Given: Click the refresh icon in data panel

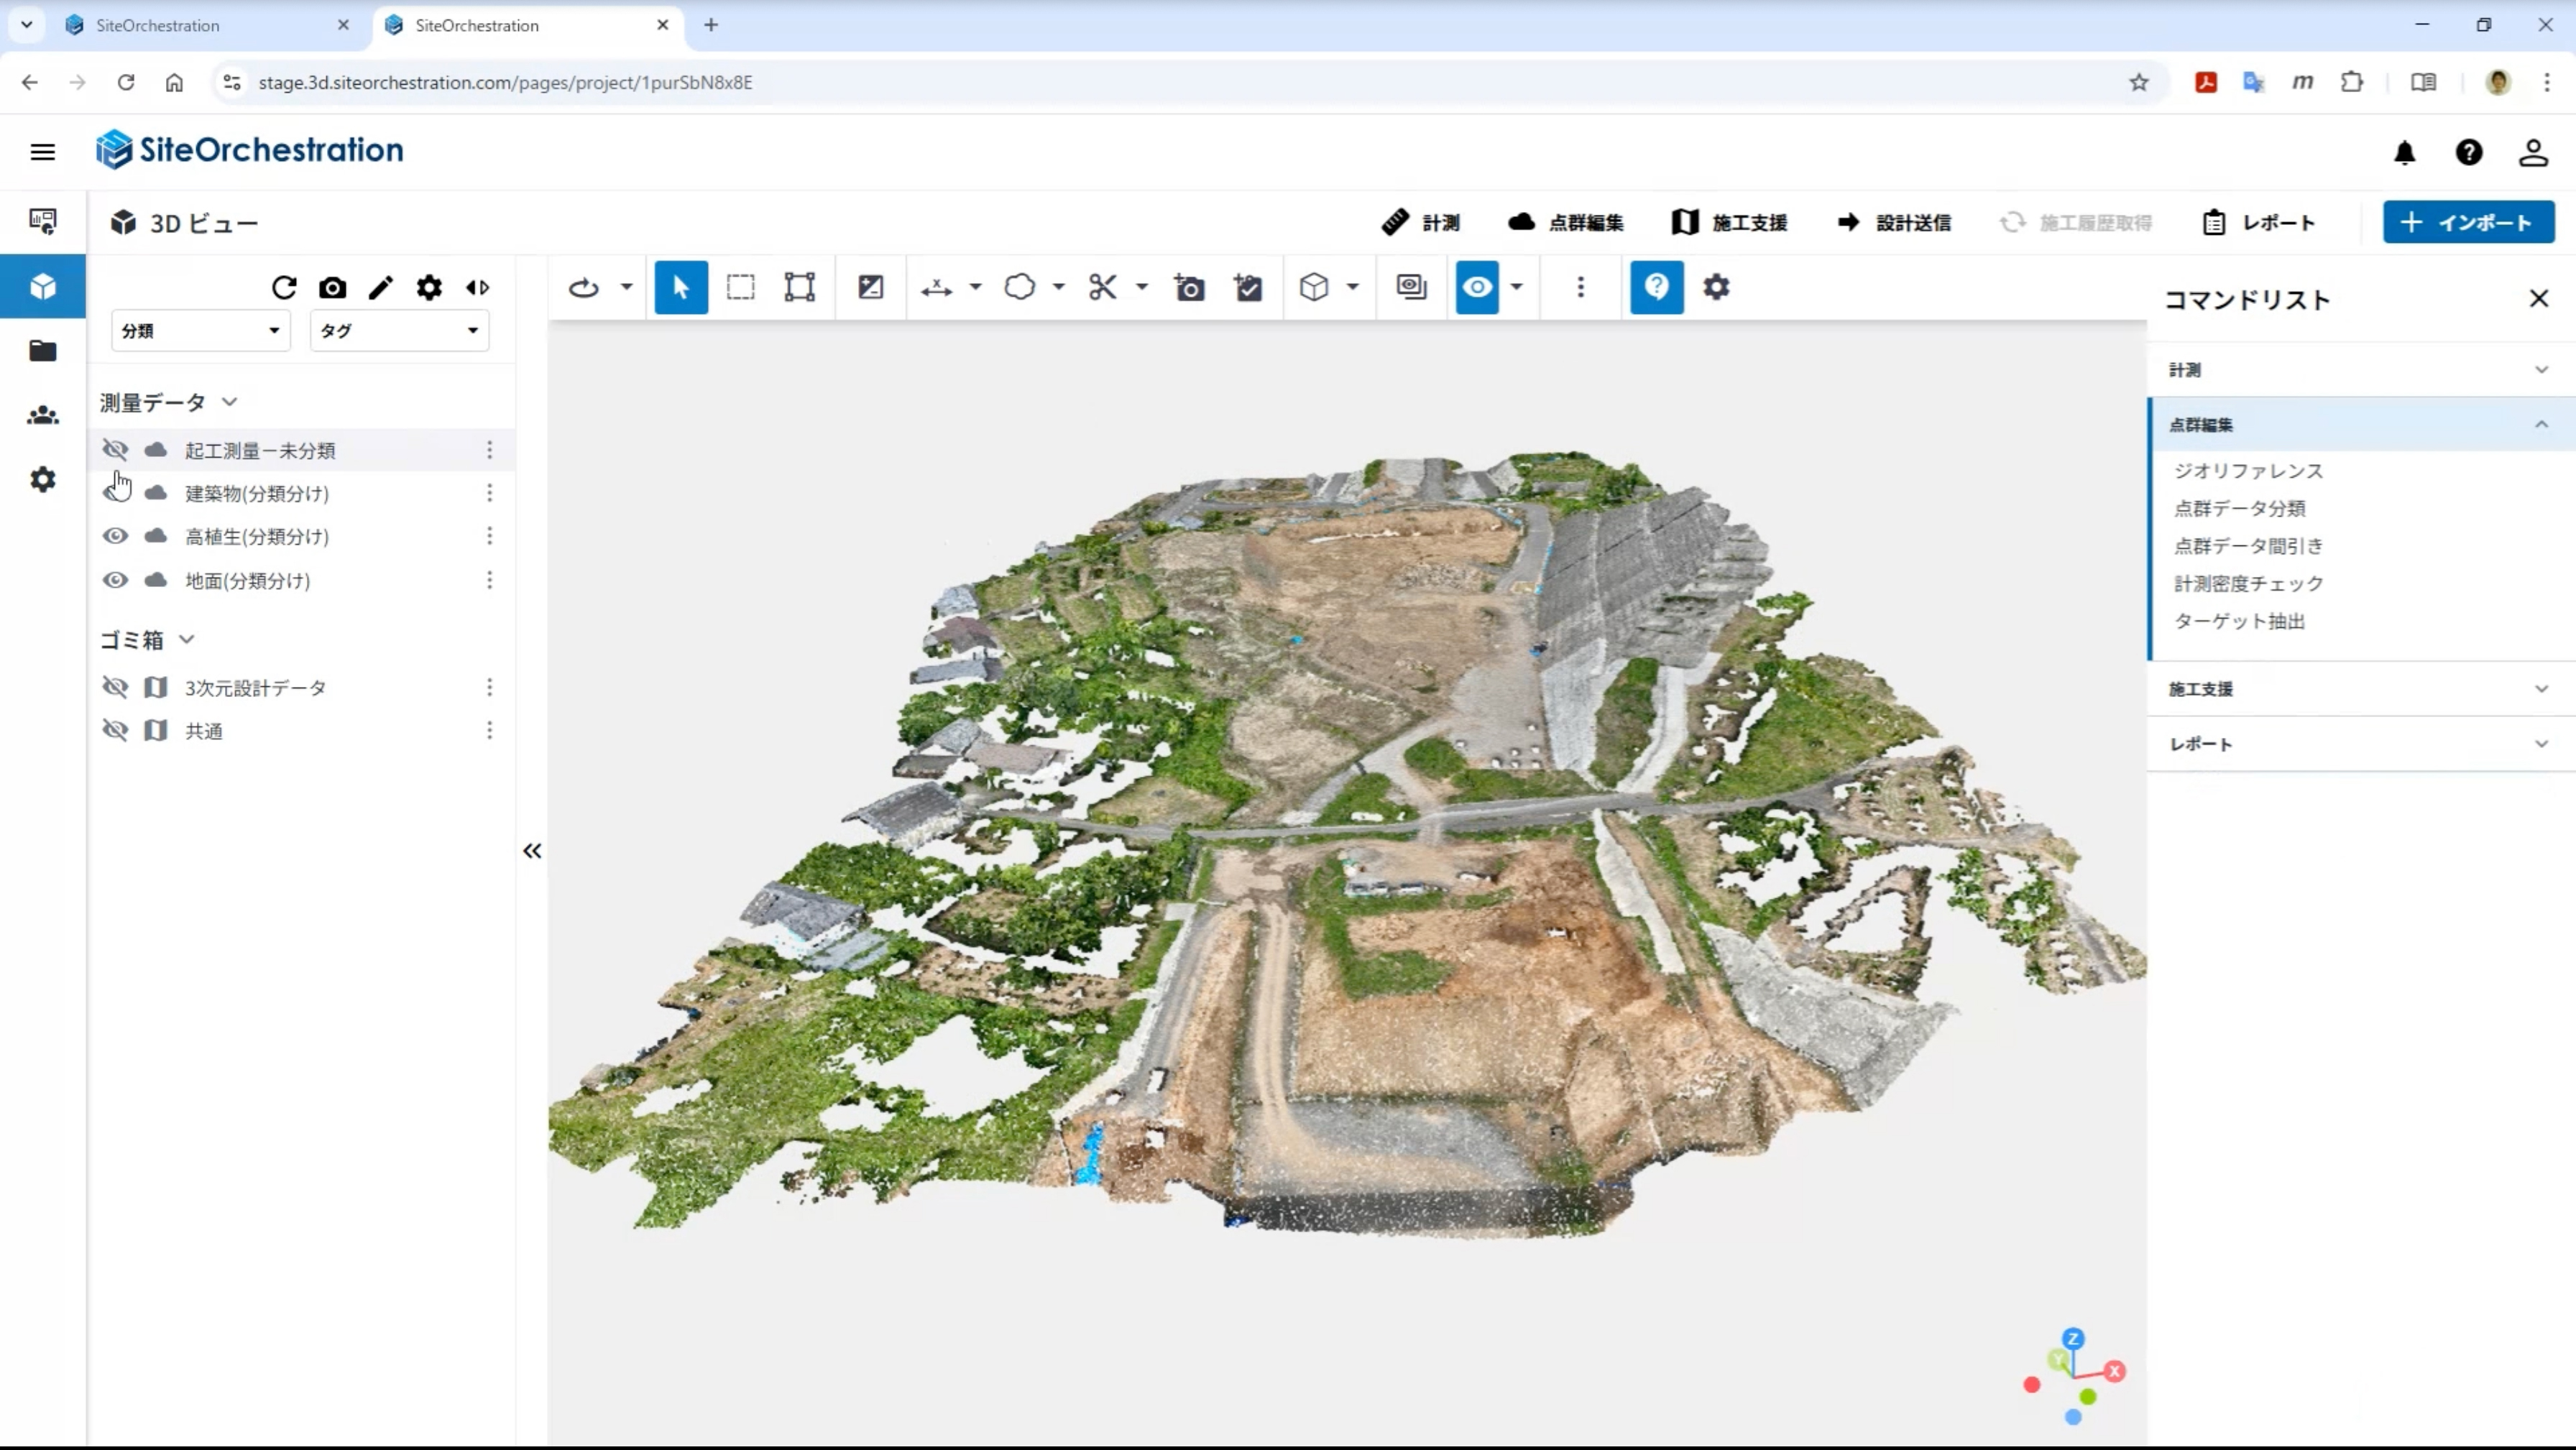Looking at the screenshot, I should (284, 288).
